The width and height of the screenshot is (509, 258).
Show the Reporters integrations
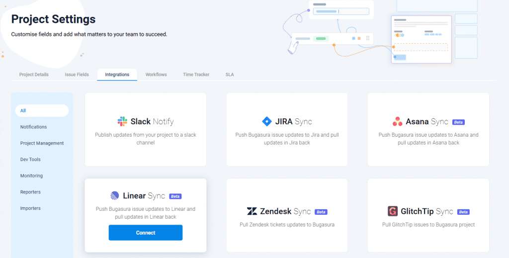pyautogui.click(x=30, y=192)
